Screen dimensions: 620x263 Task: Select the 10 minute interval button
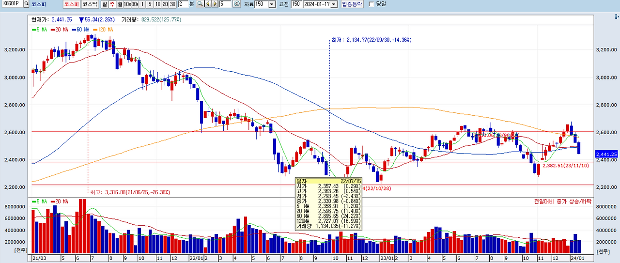[x=158, y=4]
